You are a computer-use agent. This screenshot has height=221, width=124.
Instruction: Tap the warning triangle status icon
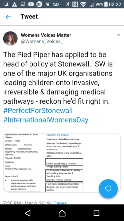click(14, 4)
